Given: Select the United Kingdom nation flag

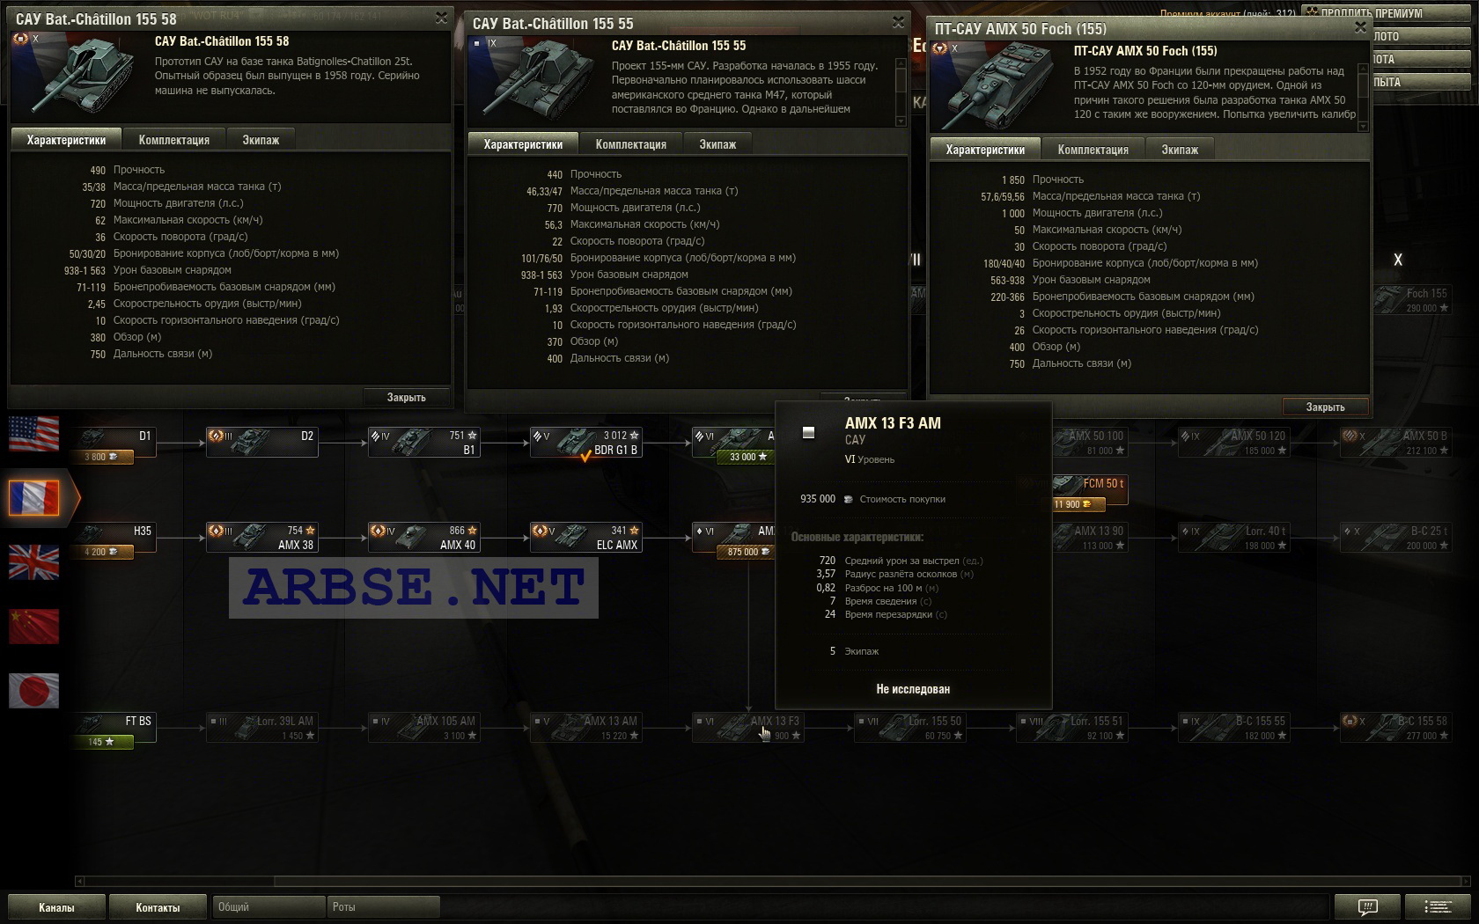Looking at the screenshot, I should click(33, 562).
